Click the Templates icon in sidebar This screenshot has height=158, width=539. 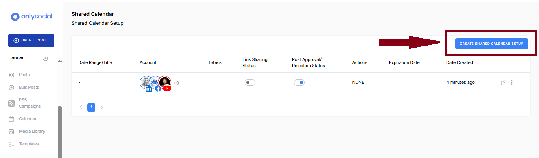pyautogui.click(x=11, y=144)
